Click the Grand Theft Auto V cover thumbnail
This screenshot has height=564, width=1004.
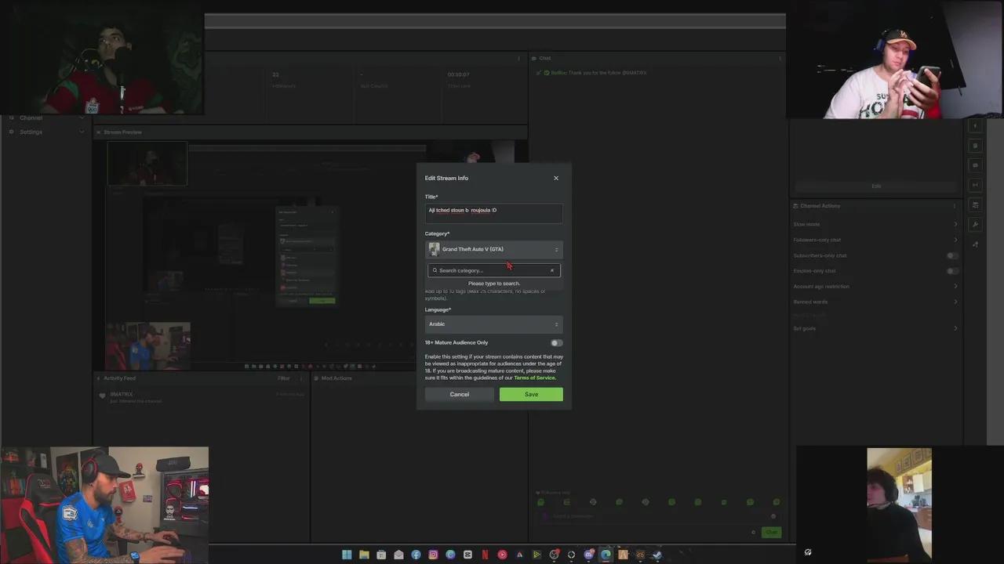(434, 249)
